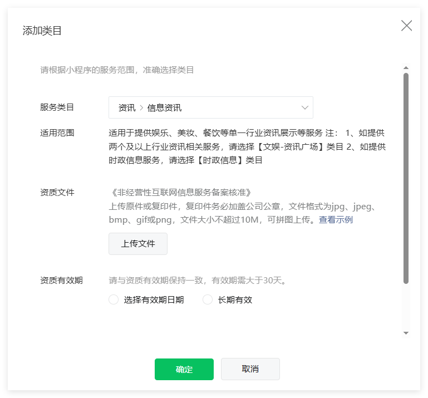Click the 资质有效期 label
Screen dimensions: 428x398
point(61,281)
